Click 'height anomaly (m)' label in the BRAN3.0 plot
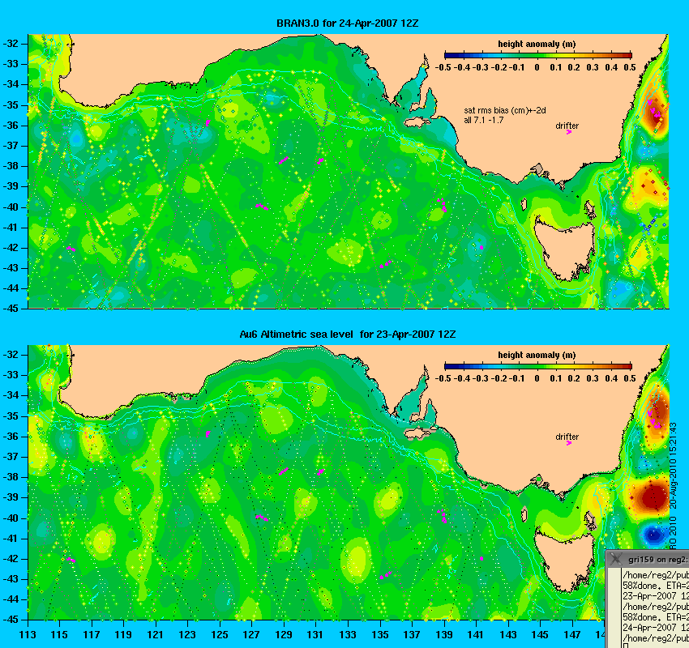This screenshot has height=648, width=689. click(537, 44)
